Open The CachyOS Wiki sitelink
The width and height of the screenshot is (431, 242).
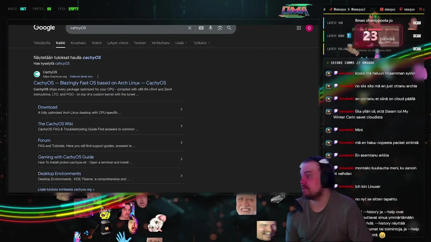point(55,124)
